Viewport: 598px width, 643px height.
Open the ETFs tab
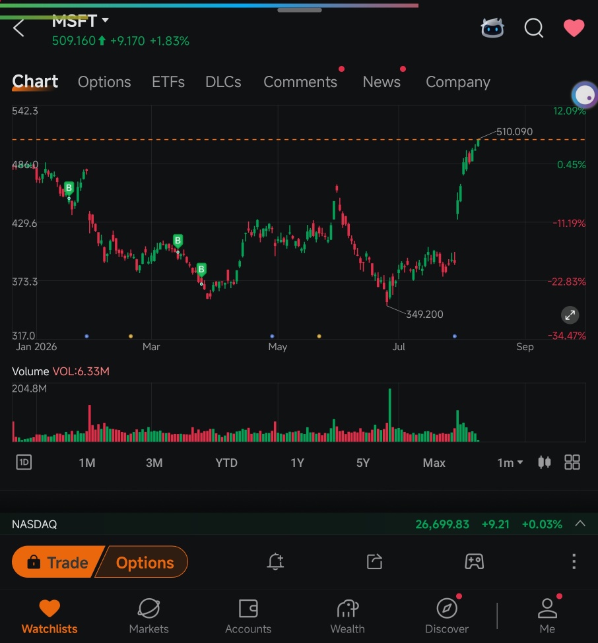(168, 82)
